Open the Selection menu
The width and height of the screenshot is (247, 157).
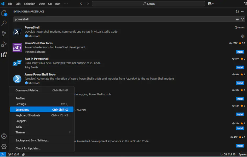click(x=30, y=4)
